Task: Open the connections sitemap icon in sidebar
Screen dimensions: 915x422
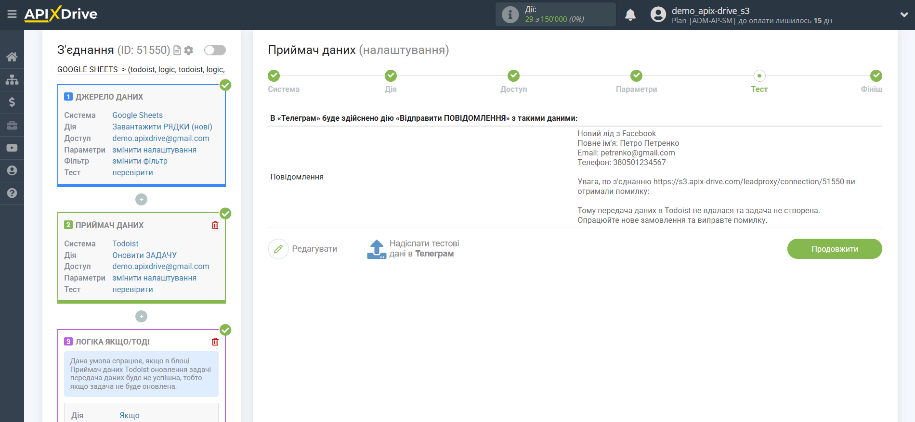Action: click(12, 79)
